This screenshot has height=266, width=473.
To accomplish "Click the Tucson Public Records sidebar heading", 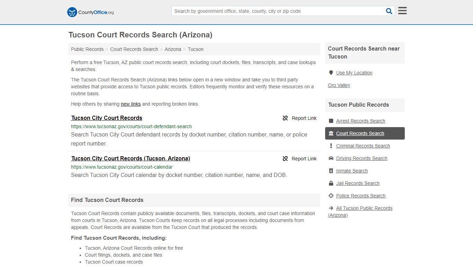I will click(358, 105).
